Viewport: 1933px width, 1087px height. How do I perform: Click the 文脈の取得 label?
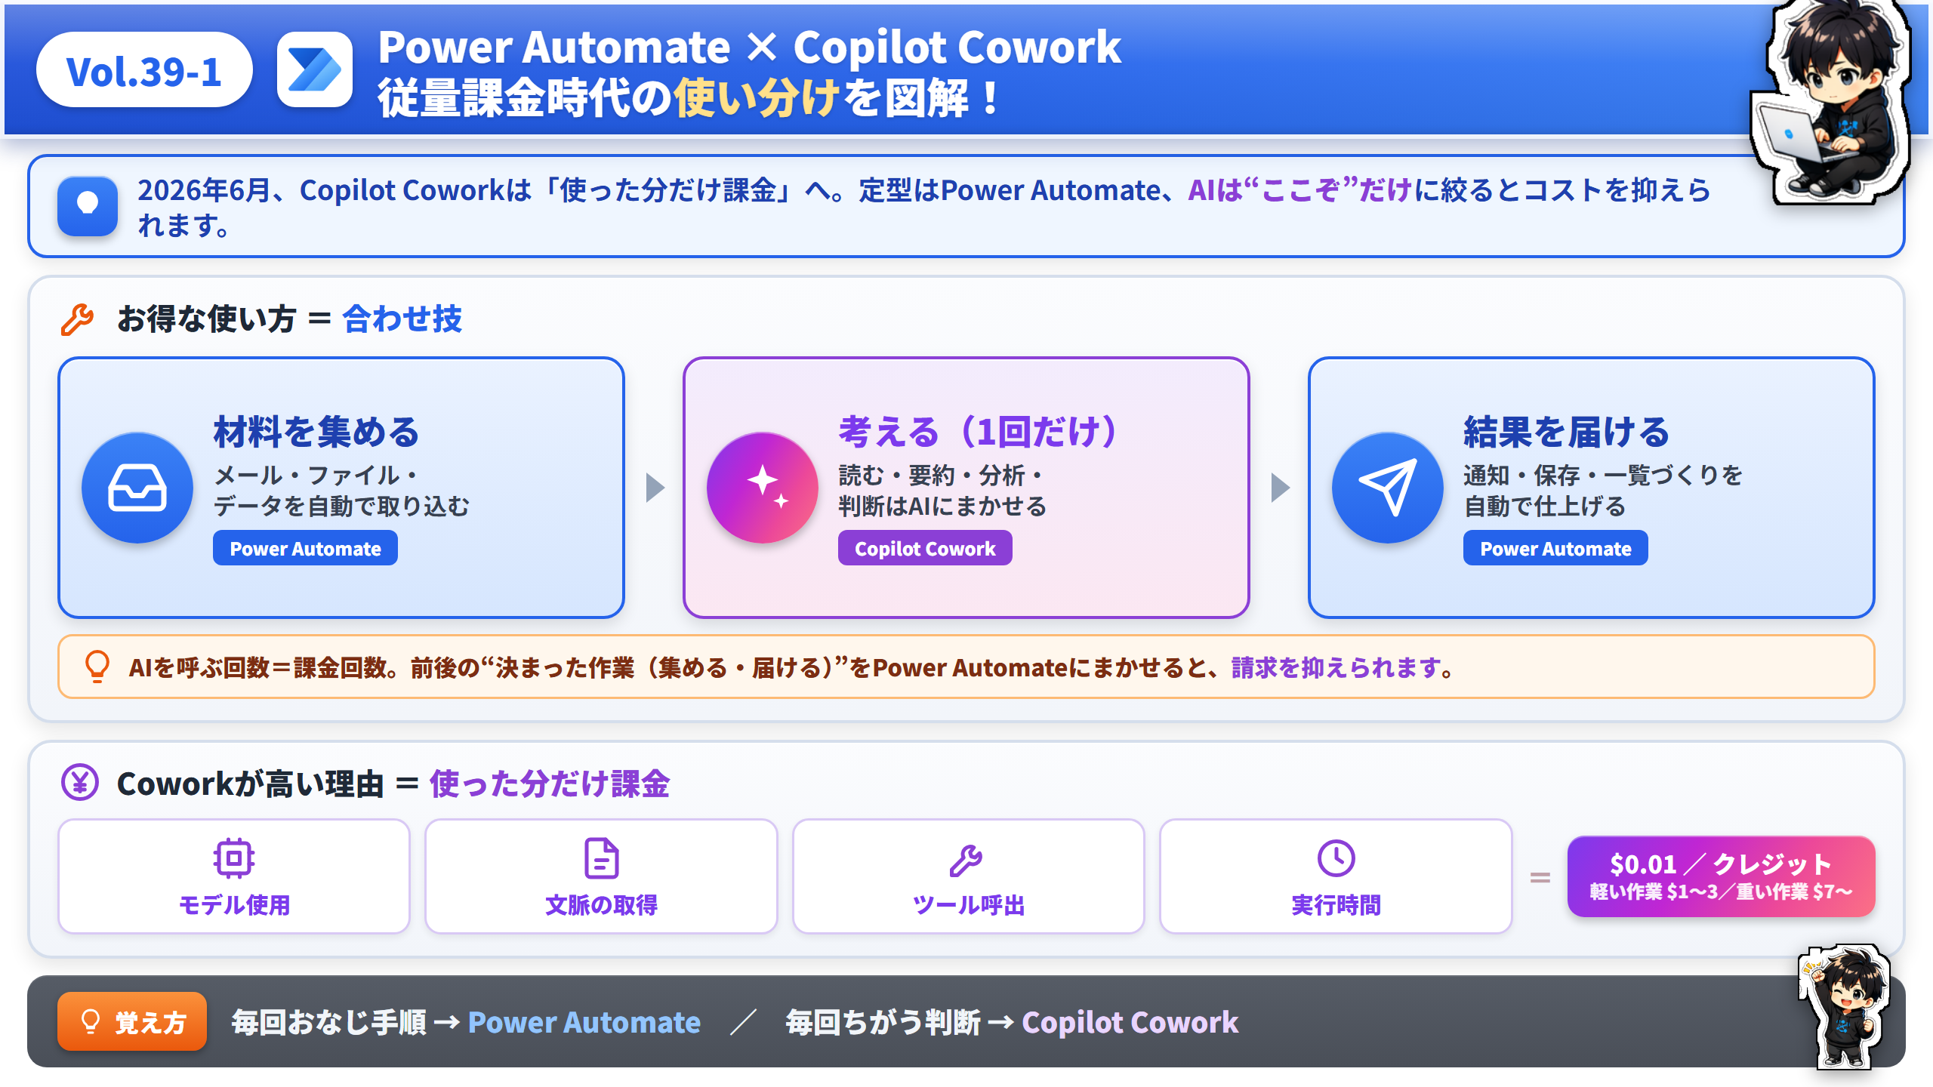(x=601, y=904)
